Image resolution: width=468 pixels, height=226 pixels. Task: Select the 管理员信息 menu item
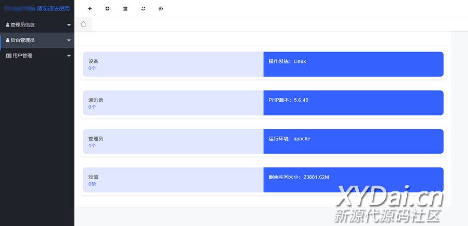pyautogui.click(x=23, y=25)
